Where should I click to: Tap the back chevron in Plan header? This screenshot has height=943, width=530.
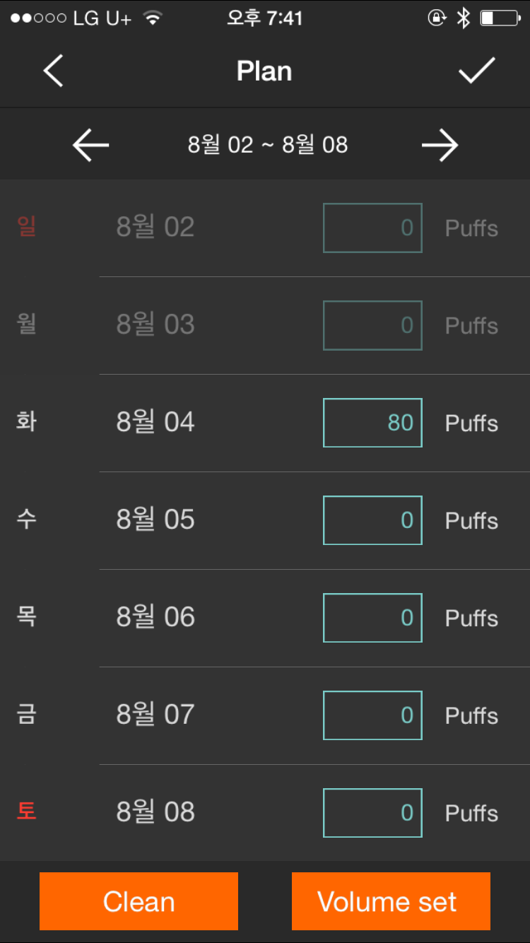pos(54,71)
